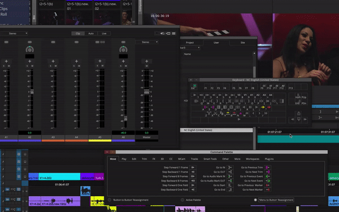This screenshot has height=212, width=339.
Task: Open the Stereo dropdown above Master fader
Action: (147, 42)
